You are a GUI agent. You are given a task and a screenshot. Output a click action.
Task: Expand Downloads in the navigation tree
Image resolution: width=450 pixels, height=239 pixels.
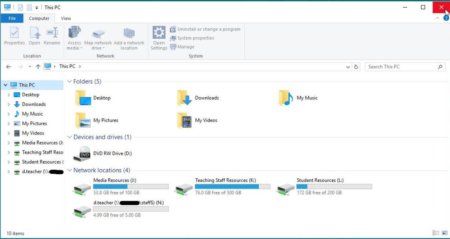pos(9,104)
